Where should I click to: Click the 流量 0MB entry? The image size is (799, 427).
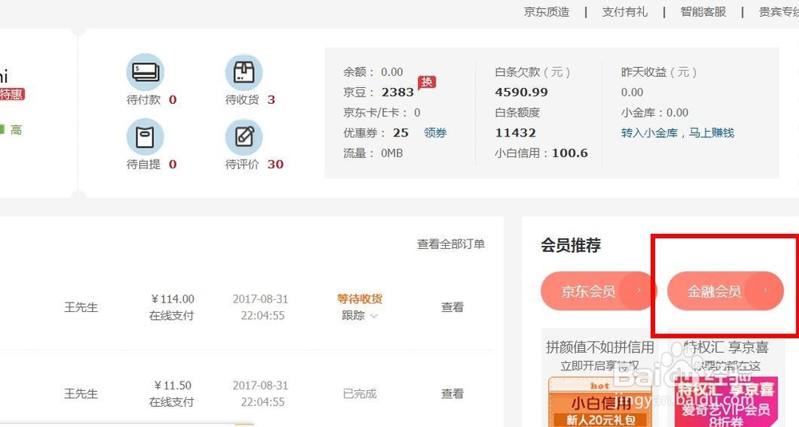click(373, 153)
